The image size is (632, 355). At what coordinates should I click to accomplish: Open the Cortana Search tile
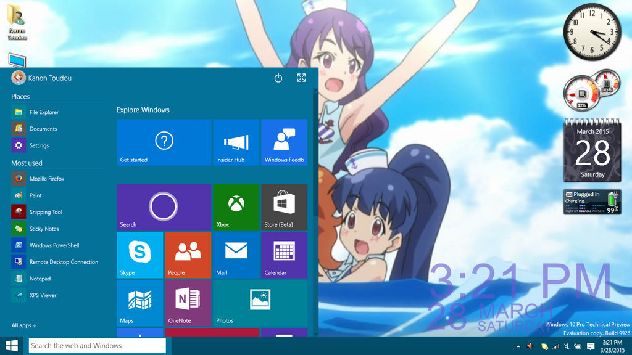[x=164, y=207]
